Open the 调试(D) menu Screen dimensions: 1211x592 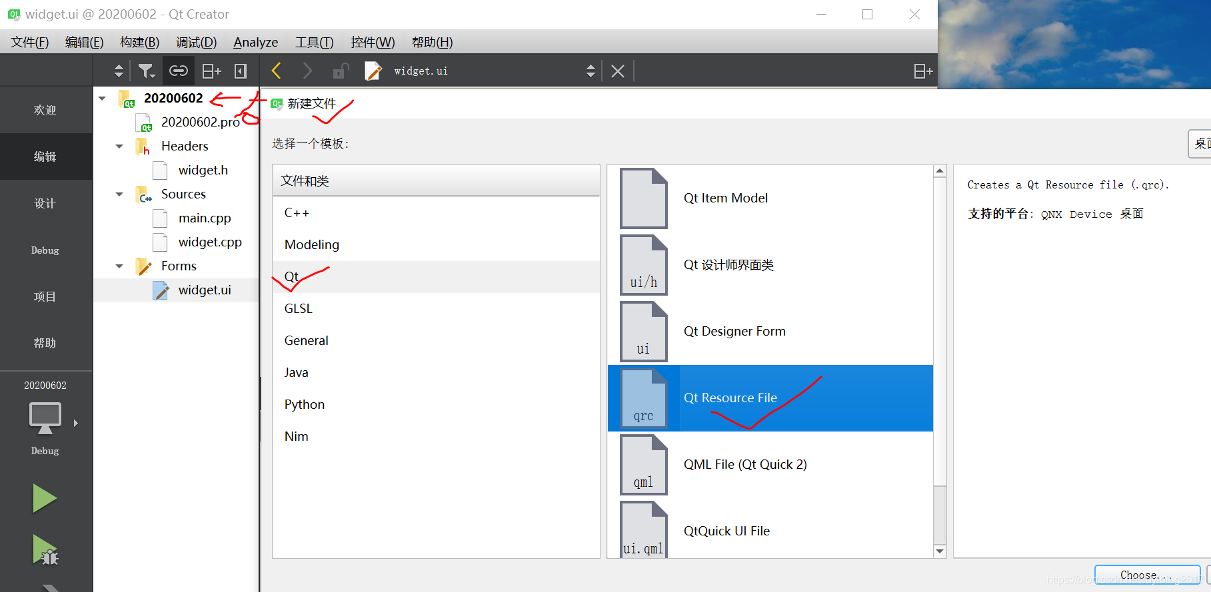coord(196,42)
